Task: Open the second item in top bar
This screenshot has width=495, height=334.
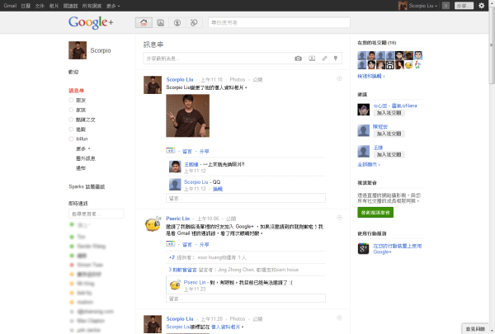Action: [26, 6]
